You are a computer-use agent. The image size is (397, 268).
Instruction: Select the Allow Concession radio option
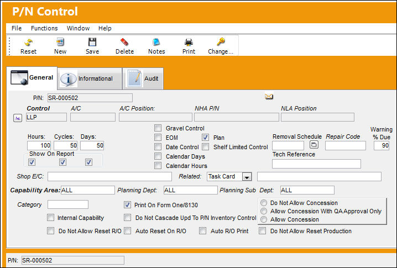pyautogui.click(x=264, y=219)
